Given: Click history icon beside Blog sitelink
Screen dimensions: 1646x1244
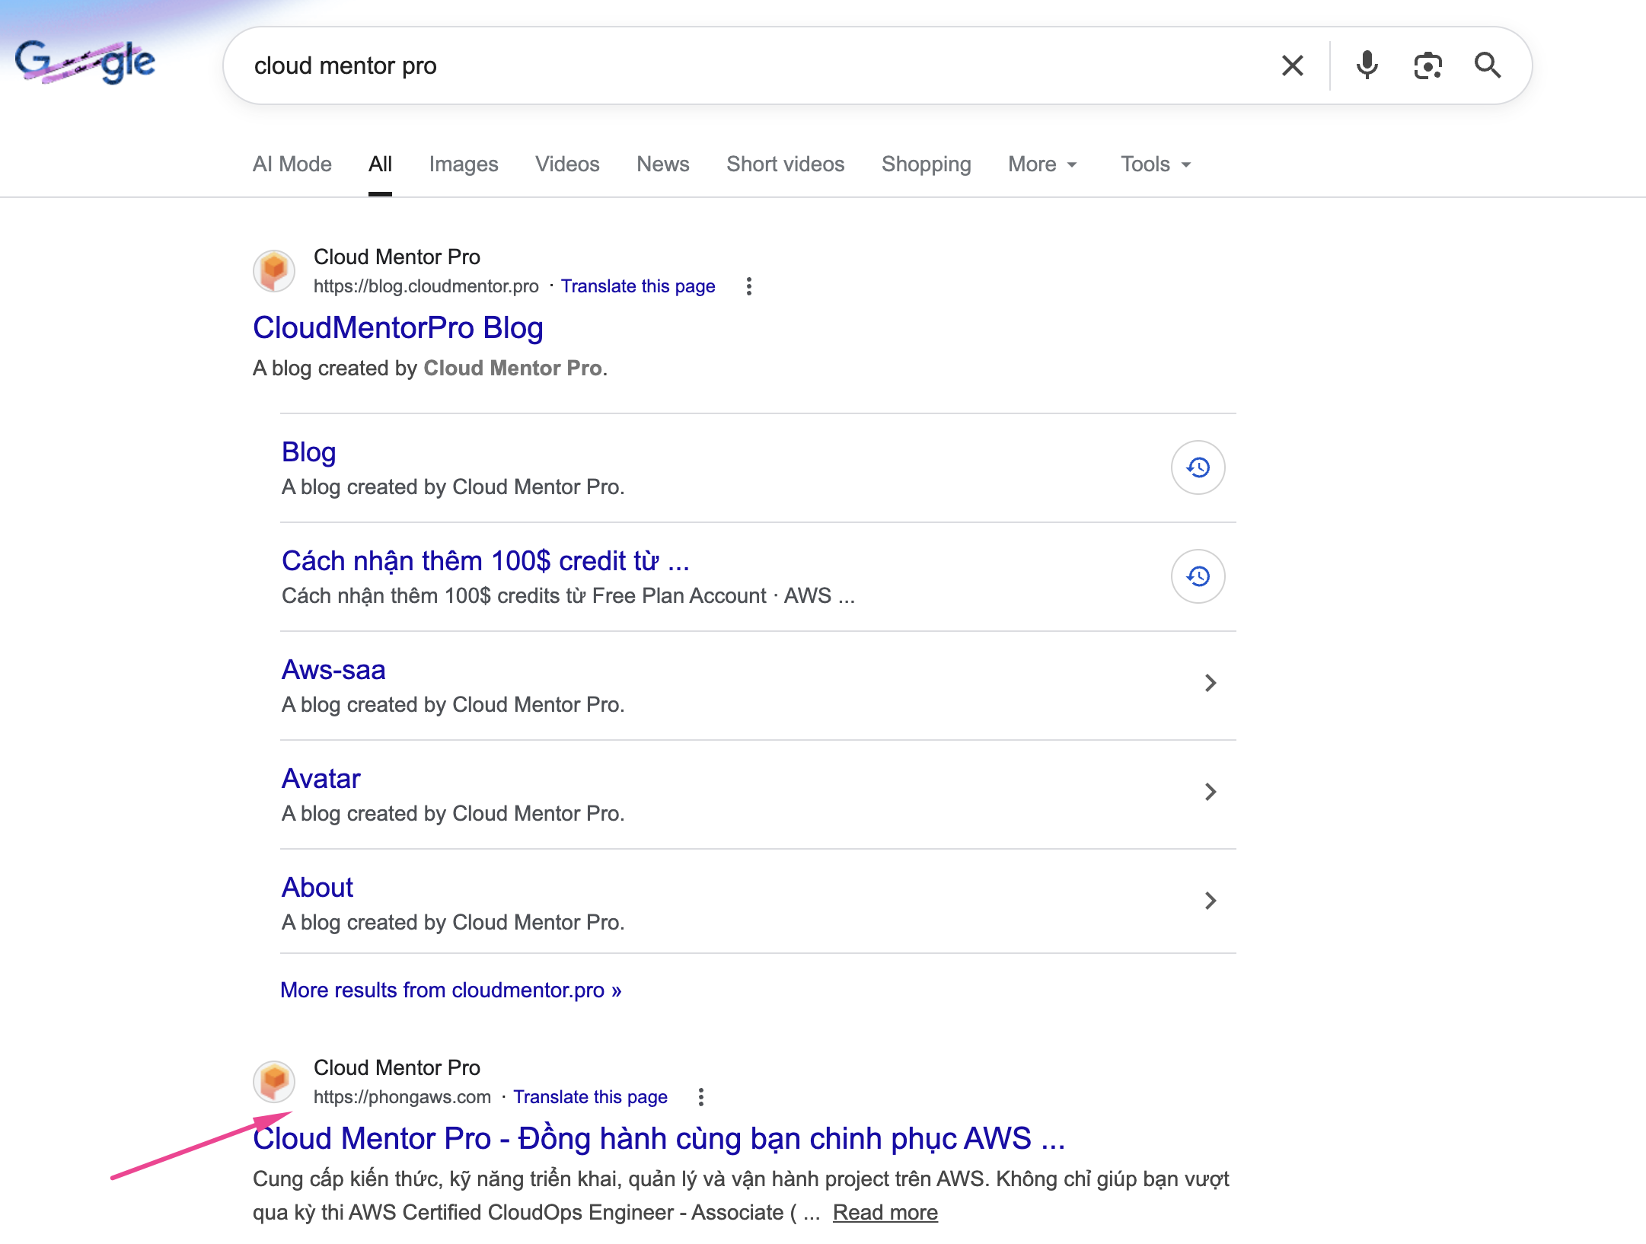Looking at the screenshot, I should click(x=1198, y=467).
